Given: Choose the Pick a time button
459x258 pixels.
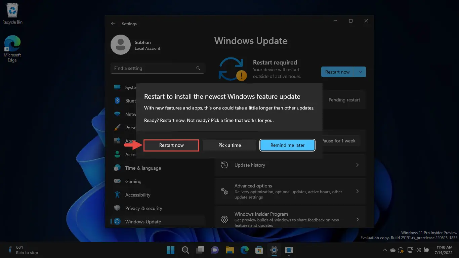Looking at the screenshot, I should [229, 145].
